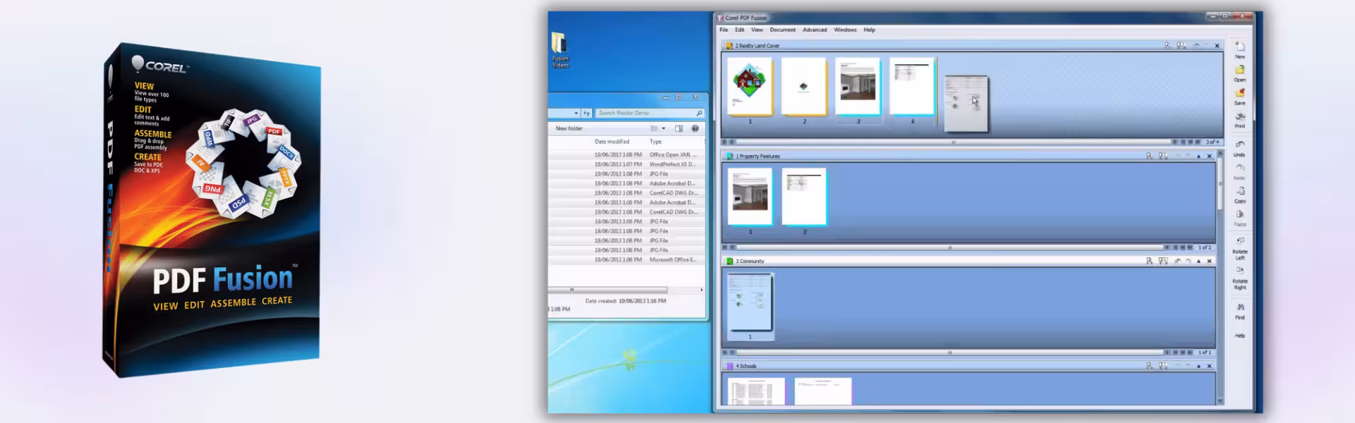Image resolution: width=1355 pixels, height=423 pixels.
Task: Click multi-page view icon in Community header
Action: pyautogui.click(x=1163, y=261)
